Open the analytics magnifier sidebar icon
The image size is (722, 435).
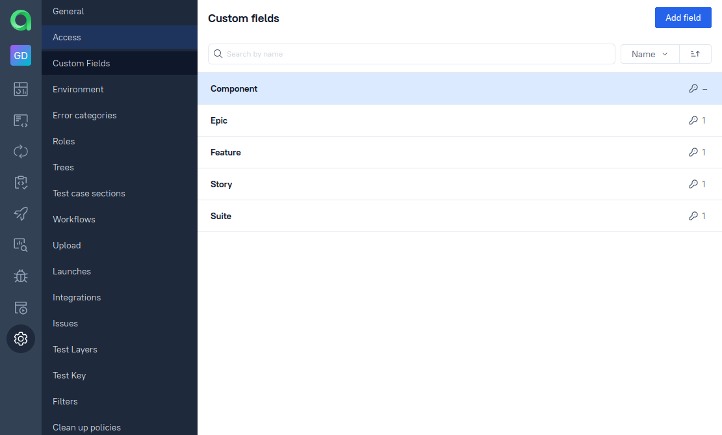(20, 245)
